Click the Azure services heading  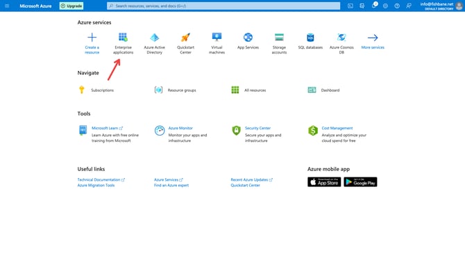(x=94, y=22)
